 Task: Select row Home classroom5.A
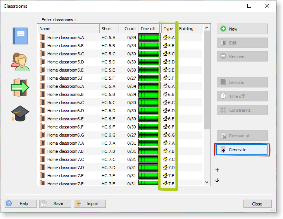coord(120,38)
